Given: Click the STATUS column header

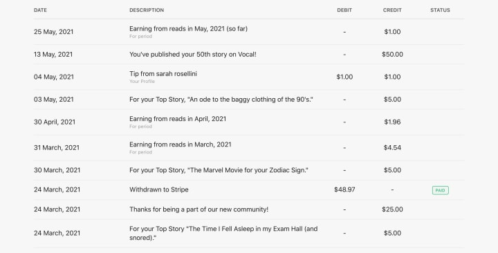Looking at the screenshot, I should pyautogui.click(x=440, y=10).
